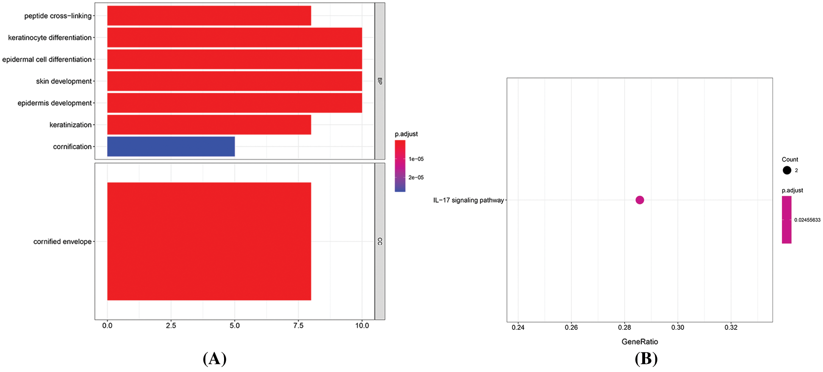Click the black Count legend dot

pos(787,170)
